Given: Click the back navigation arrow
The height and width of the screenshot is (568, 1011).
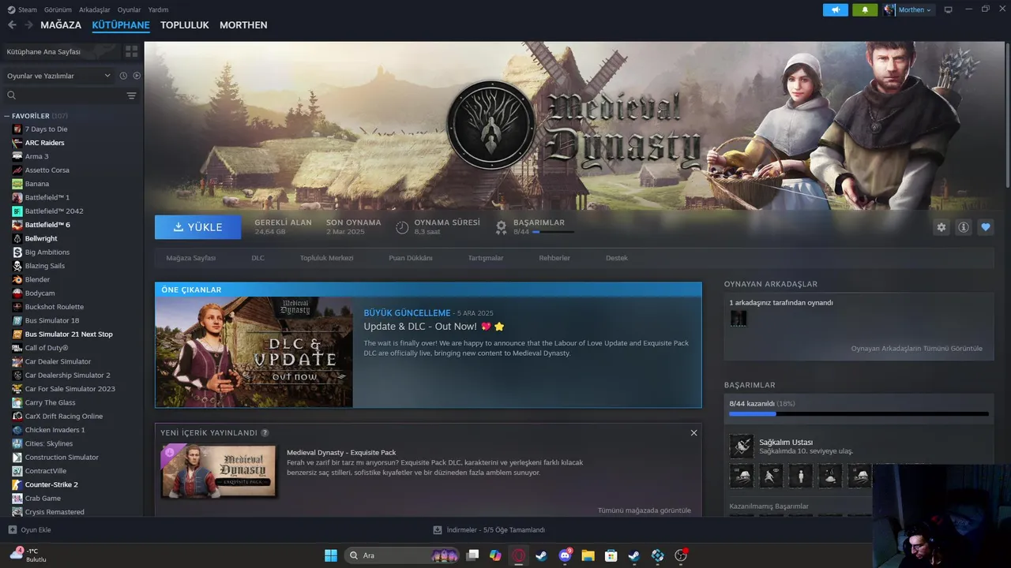Looking at the screenshot, I should [x=12, y=25].
